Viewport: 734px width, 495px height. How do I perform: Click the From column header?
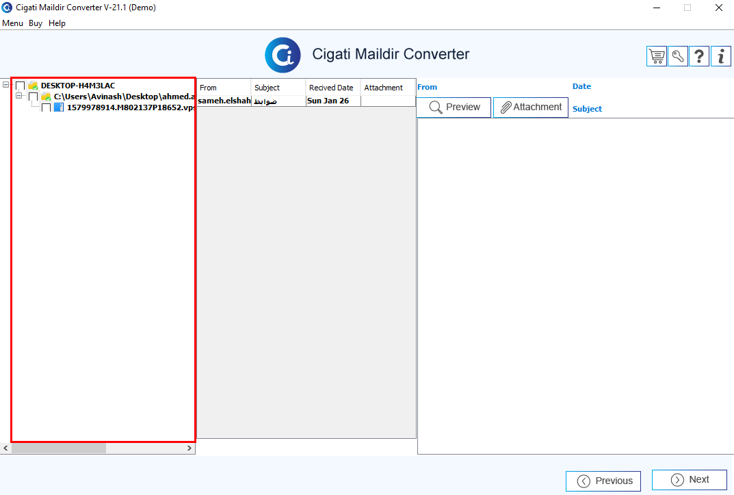[224, 88]
